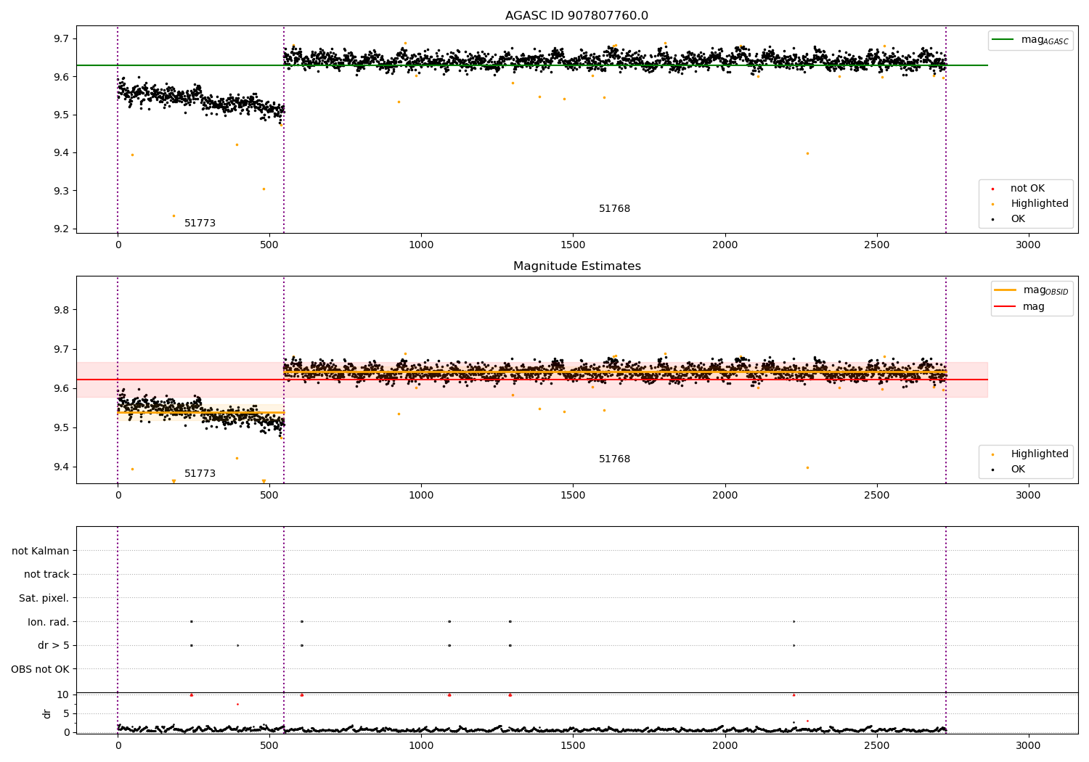
Task: Click the obsid label 51773 in middle plot
Action: click(x=200, y=474)
